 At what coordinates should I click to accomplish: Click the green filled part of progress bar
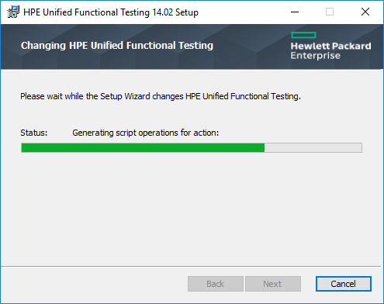click(x=143, y=148)
